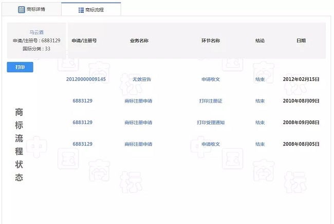Click number 6883129 in the 打印受理通知 row
This screenshot has width=334, height=224.
82,123
